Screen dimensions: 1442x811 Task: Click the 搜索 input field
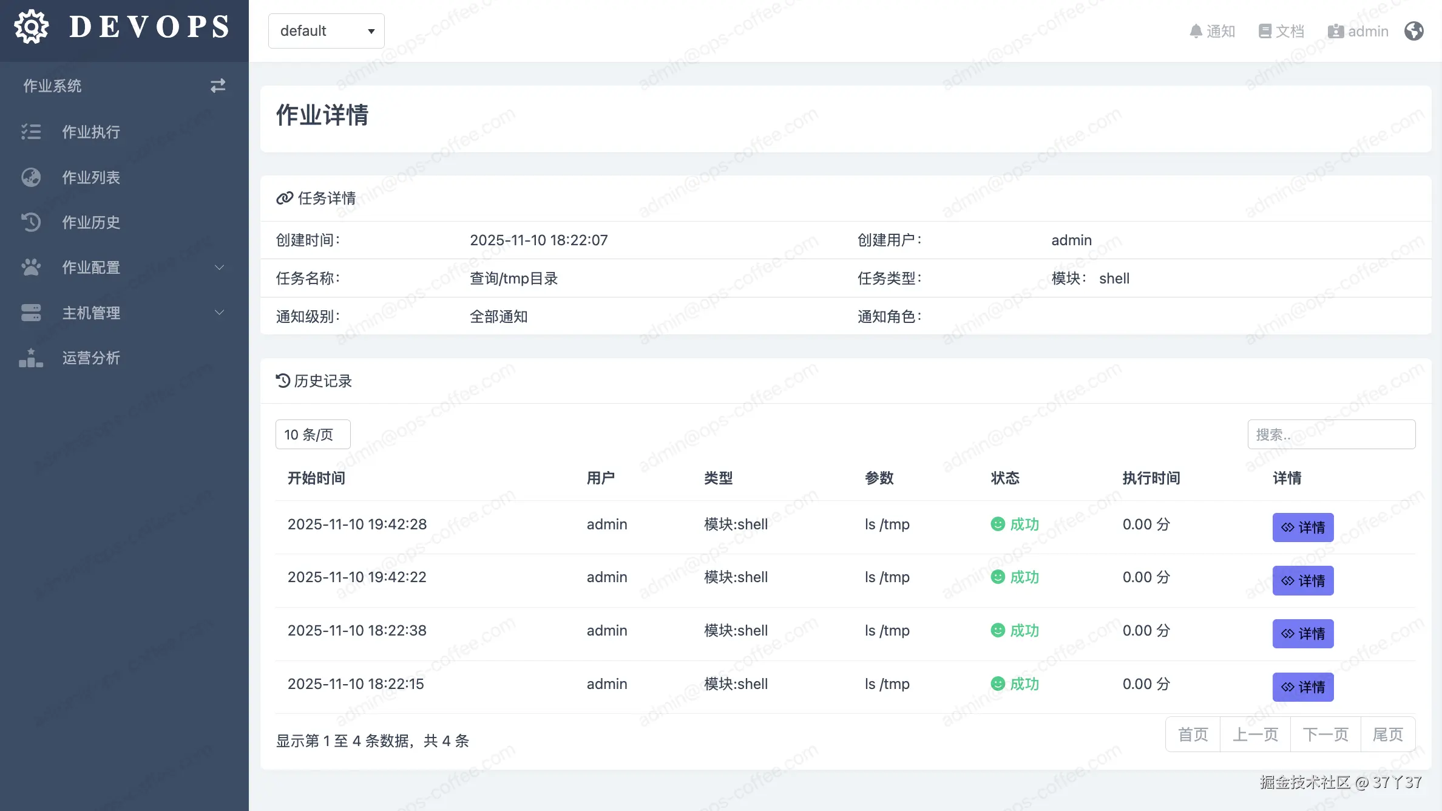click(1331, 435)
